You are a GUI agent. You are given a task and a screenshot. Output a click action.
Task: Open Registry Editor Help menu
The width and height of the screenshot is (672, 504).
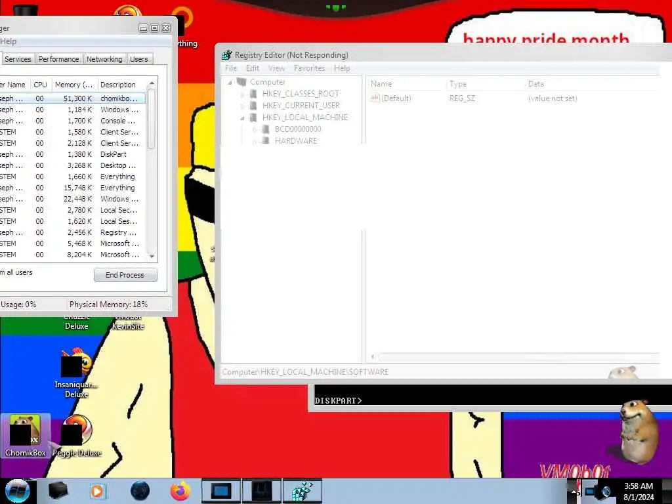tap(342, 68)
